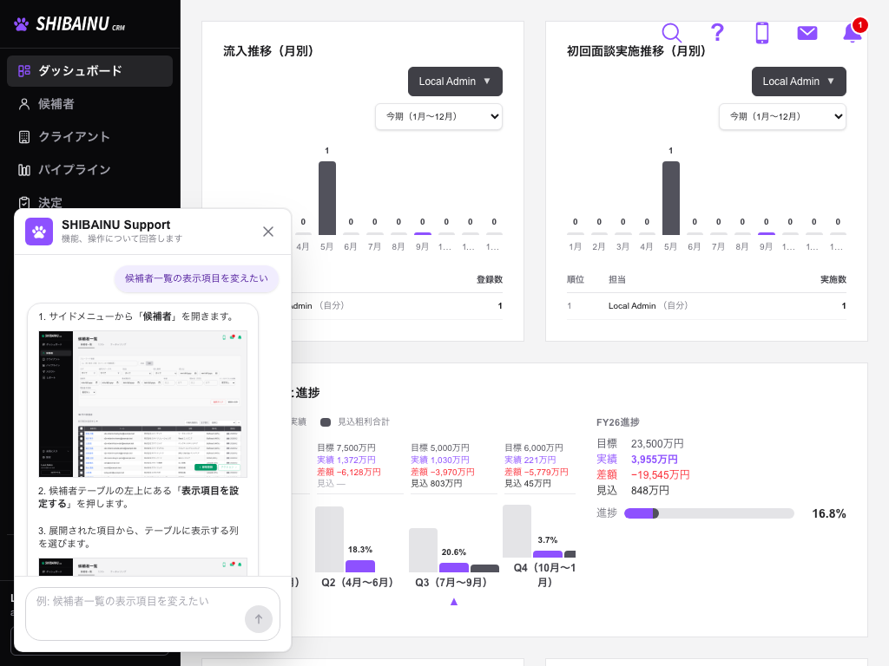Click the 見込粗利合計 legend swatch
Image resolution: width=889 pixels, height=666 pixels.
point(326,422)
